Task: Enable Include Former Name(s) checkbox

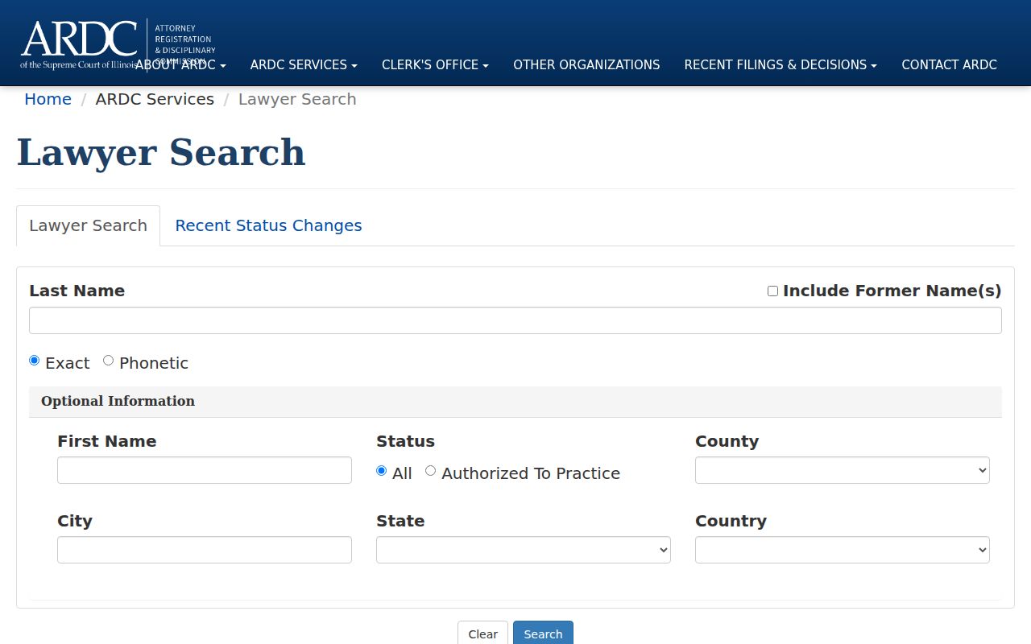Action: (x=772, y=291)
